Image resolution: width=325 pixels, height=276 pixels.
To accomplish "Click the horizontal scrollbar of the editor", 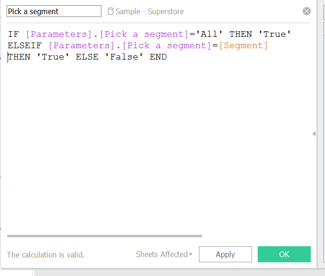I will tap(104, 236).
